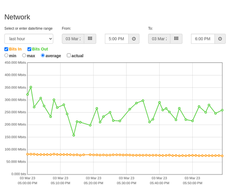Click the 'Bits Out' green label
Image resolution: width=230 pixels, height=186 pixels.
pos(40,49)
